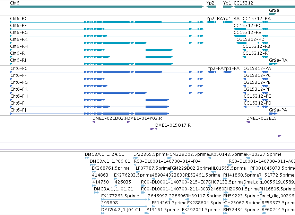Click the CG15312-RD transcript label
Image resolution: width=295 pixels, height=215 pixels.
coord(250,39)
